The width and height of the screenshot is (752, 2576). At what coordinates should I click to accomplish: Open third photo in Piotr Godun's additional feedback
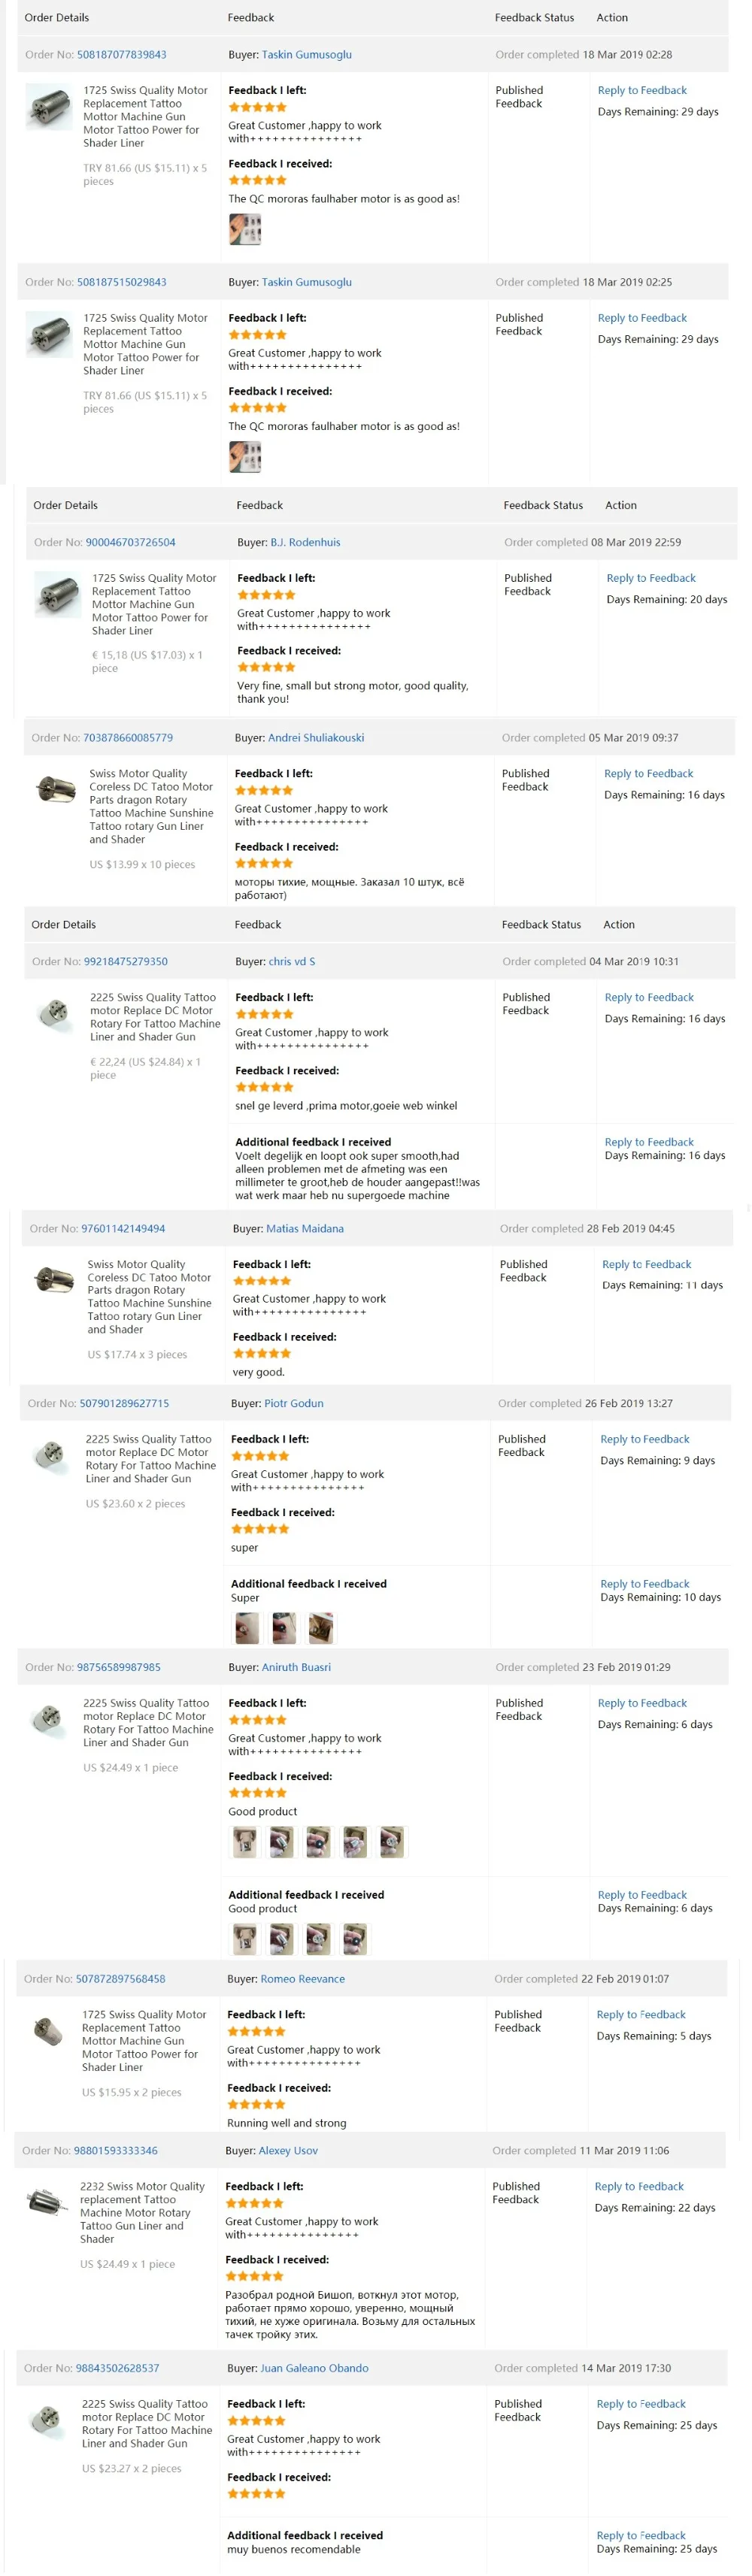[x=320, y=1628]
